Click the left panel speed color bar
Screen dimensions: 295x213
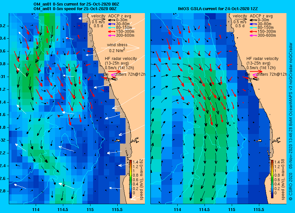coord(130,179)
